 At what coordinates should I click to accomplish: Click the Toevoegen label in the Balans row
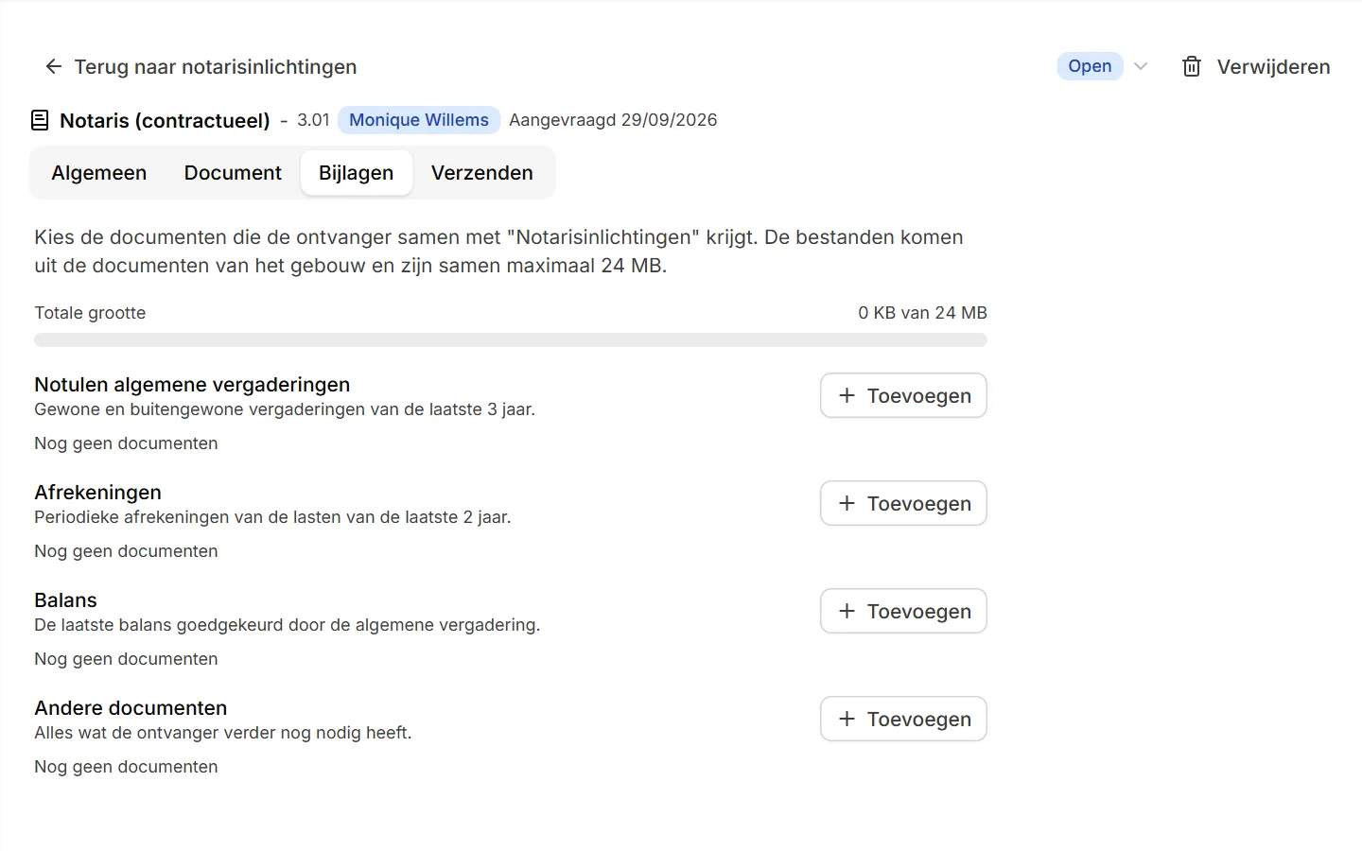(919, 612)
